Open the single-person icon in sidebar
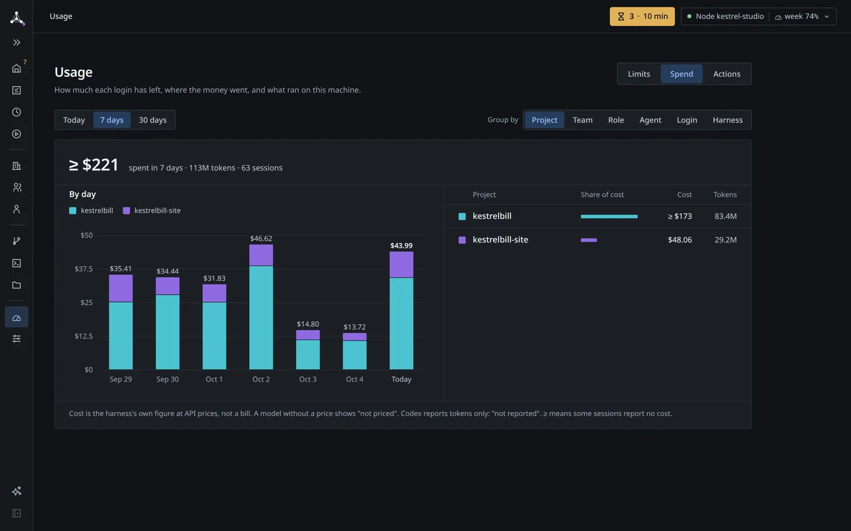851x531 pixels. (x=17, y=209)
